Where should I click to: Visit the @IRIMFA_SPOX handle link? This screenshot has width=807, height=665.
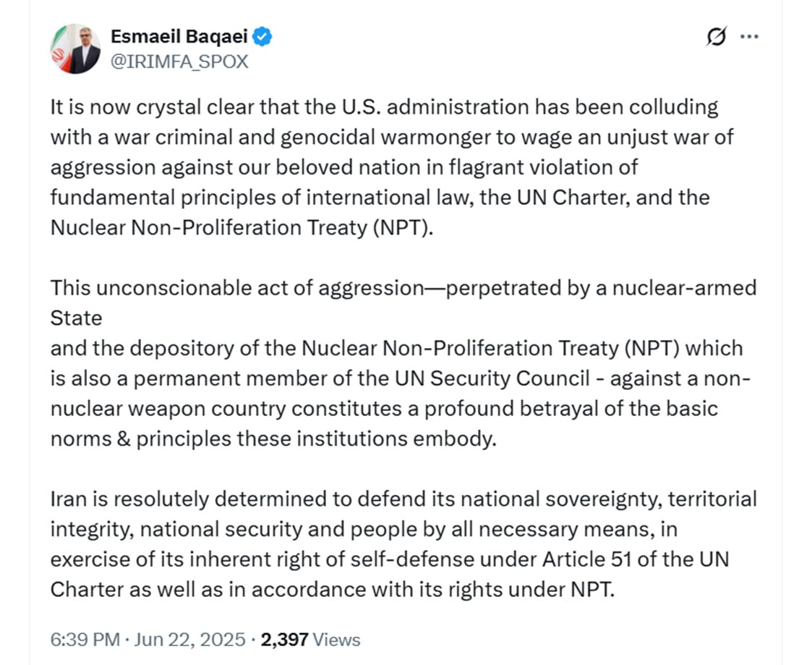(x=179, y=62)
